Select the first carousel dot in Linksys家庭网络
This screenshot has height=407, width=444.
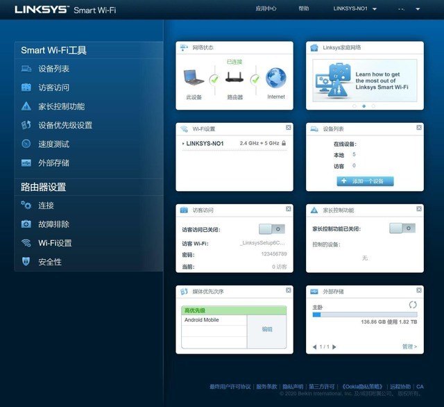coord(355,106)
